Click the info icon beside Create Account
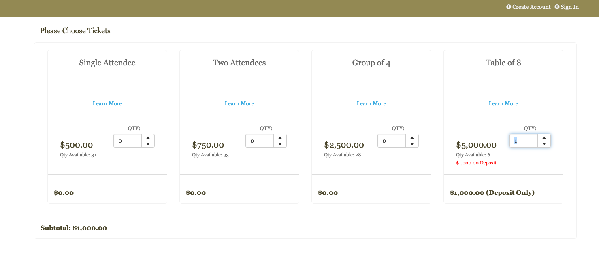The width and height of the screenshot is (599, 253). click(509, 7)
